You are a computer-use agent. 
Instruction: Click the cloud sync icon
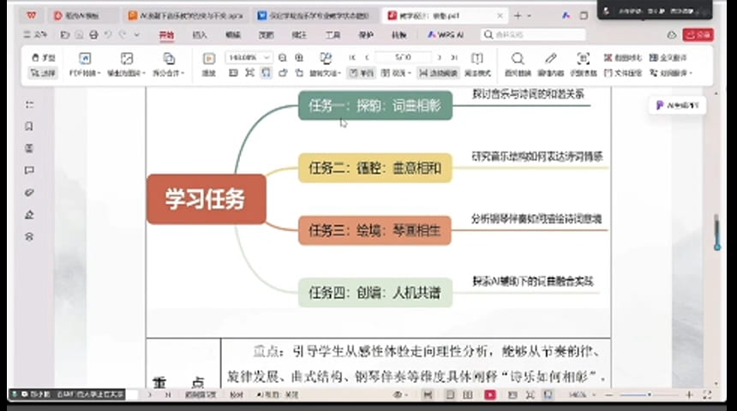pos(672,35)
